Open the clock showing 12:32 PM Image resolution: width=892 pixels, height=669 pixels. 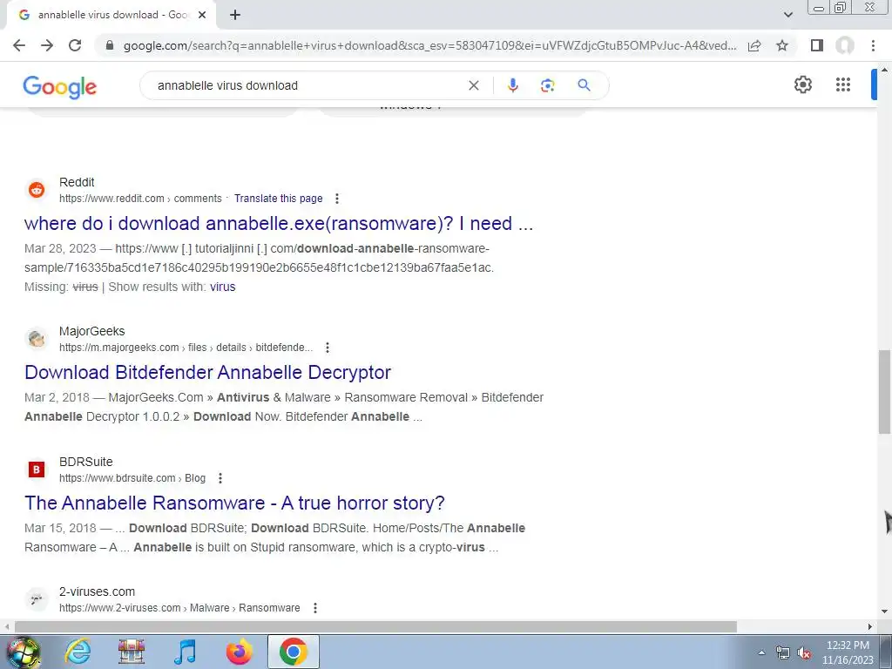pos(848,652)
